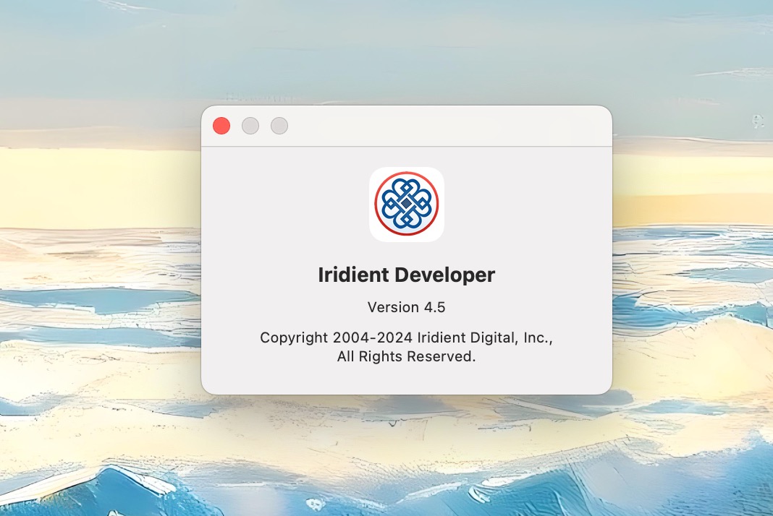The height and width of the screenshot is (516, 773).
Task: Click the disabled zoom button
Action: [279, 126]
